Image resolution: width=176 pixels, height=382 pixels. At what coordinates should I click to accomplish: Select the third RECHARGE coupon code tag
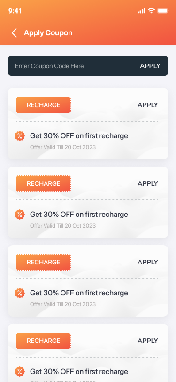point(44,262)
